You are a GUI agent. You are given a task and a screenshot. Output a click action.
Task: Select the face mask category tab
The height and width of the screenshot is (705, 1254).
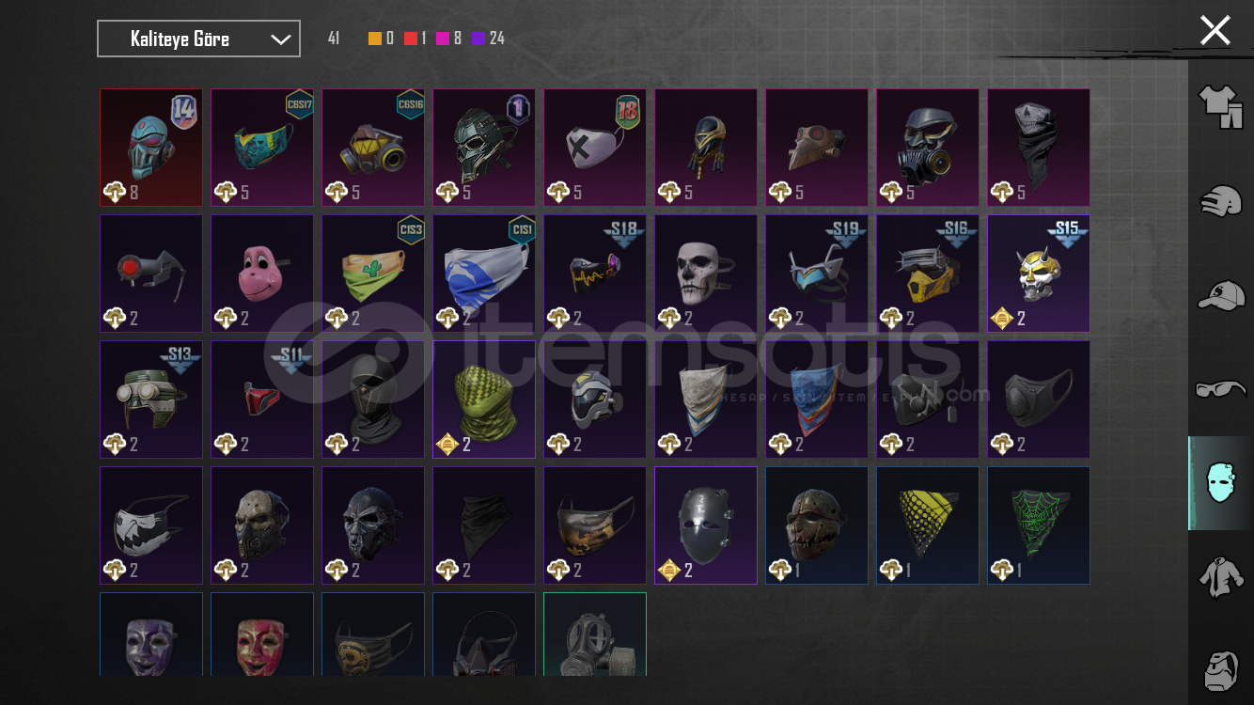click(1220, 482)
